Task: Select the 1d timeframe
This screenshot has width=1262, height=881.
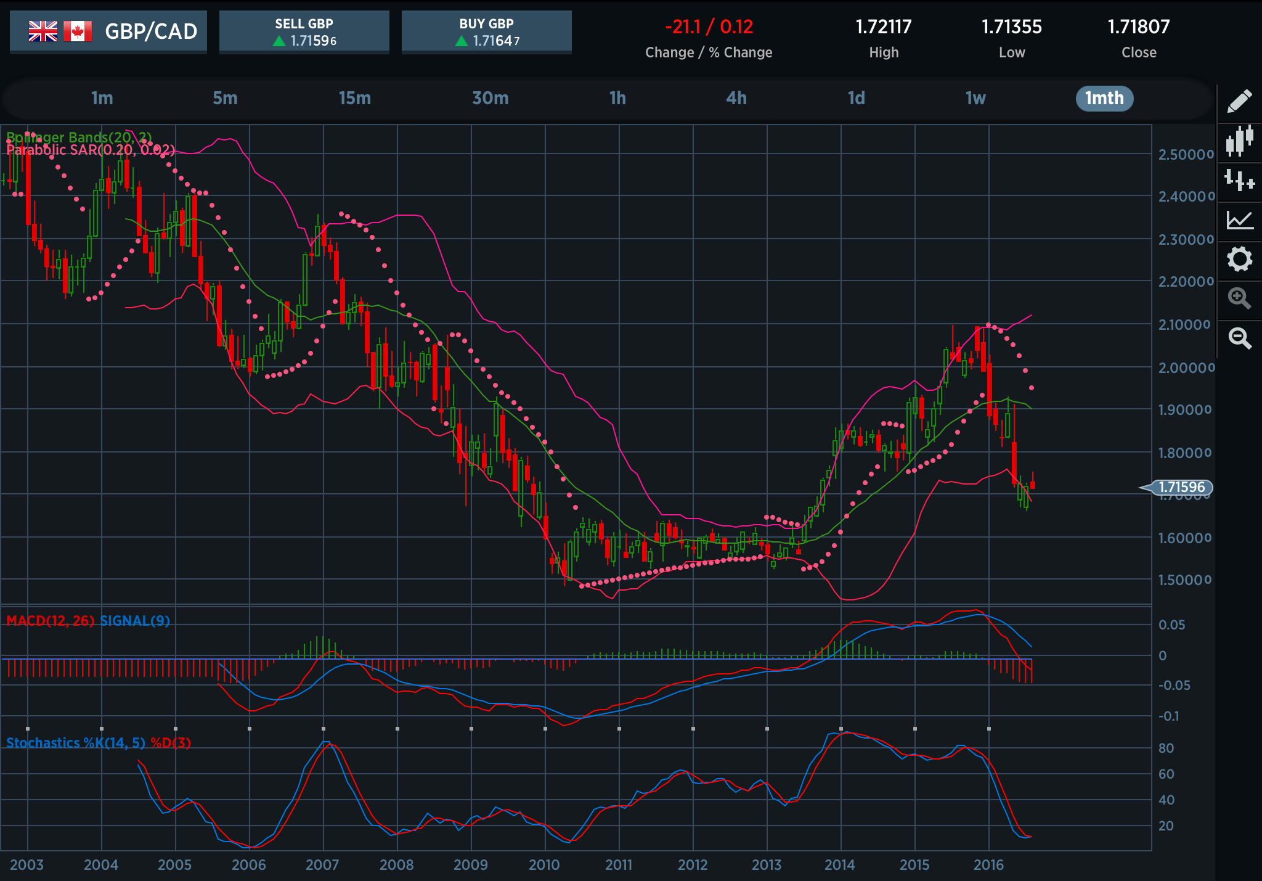Action: click(857, 98)
